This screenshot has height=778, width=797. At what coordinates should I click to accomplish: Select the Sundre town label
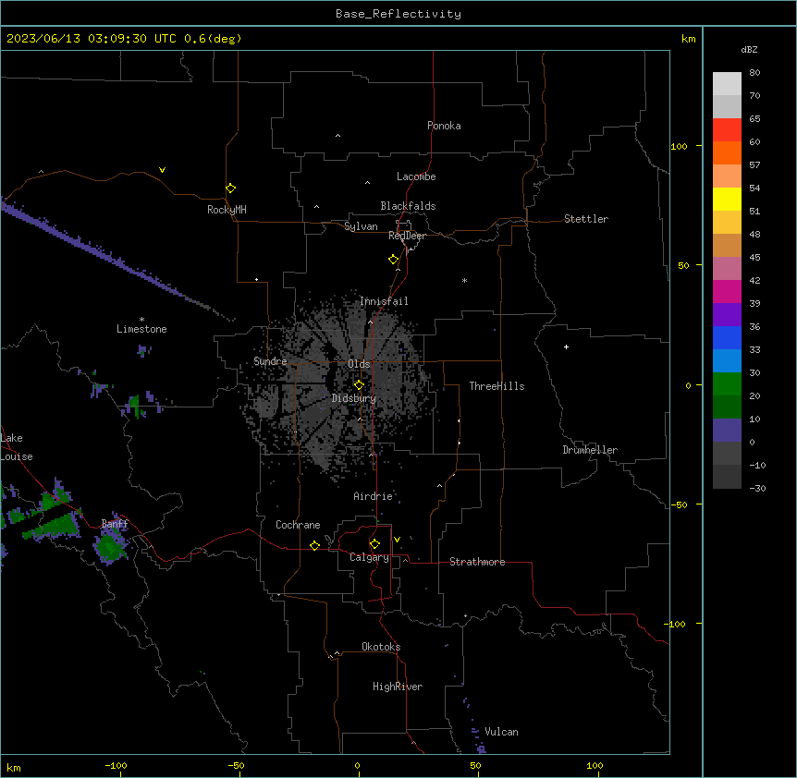point(270,361)
